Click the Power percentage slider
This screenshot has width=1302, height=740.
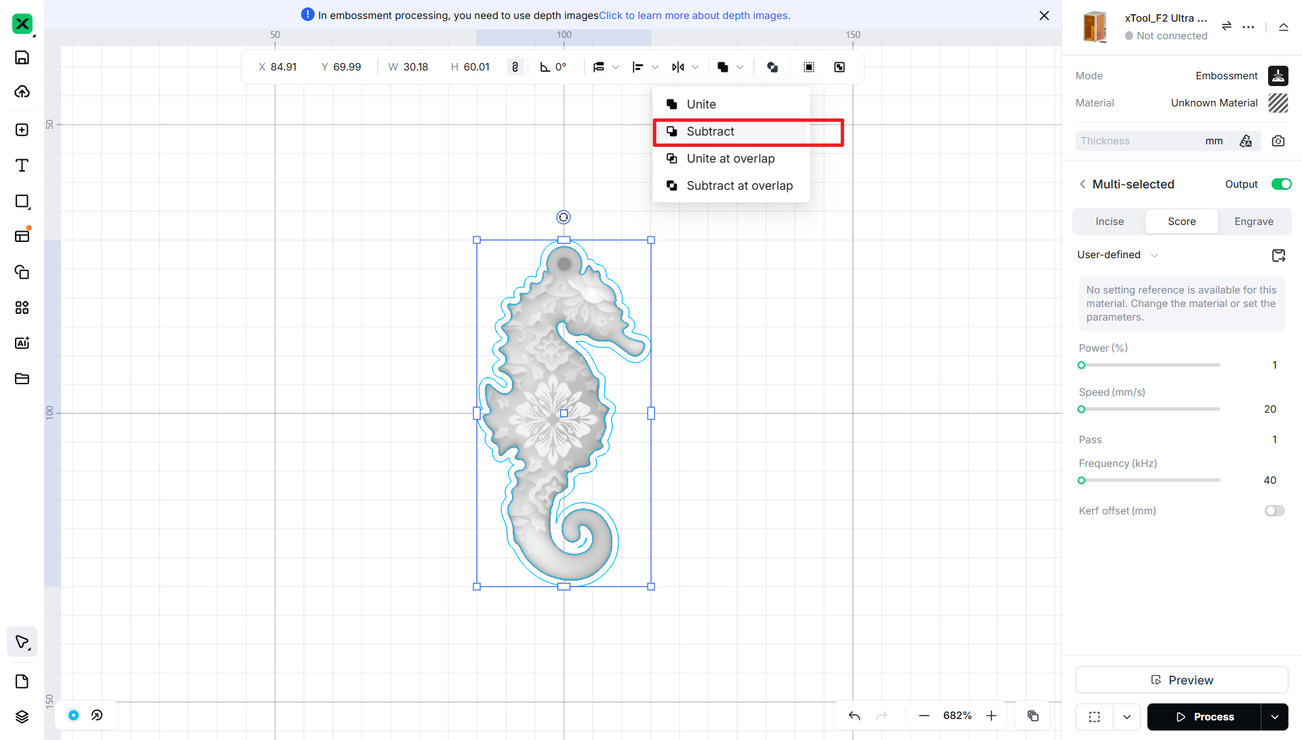click(1150, 365)
